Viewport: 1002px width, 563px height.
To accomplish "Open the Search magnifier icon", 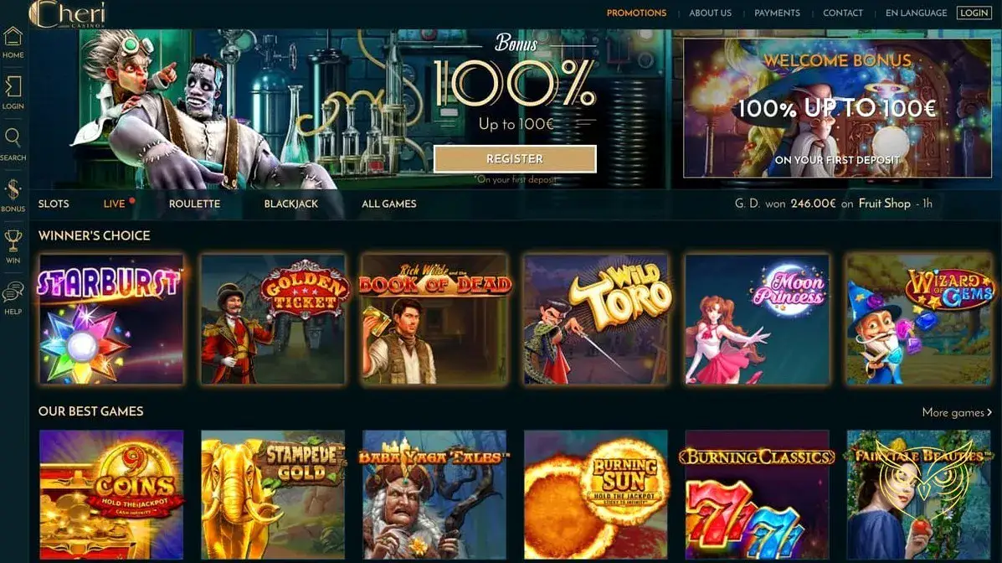I will tap(13, 138).
